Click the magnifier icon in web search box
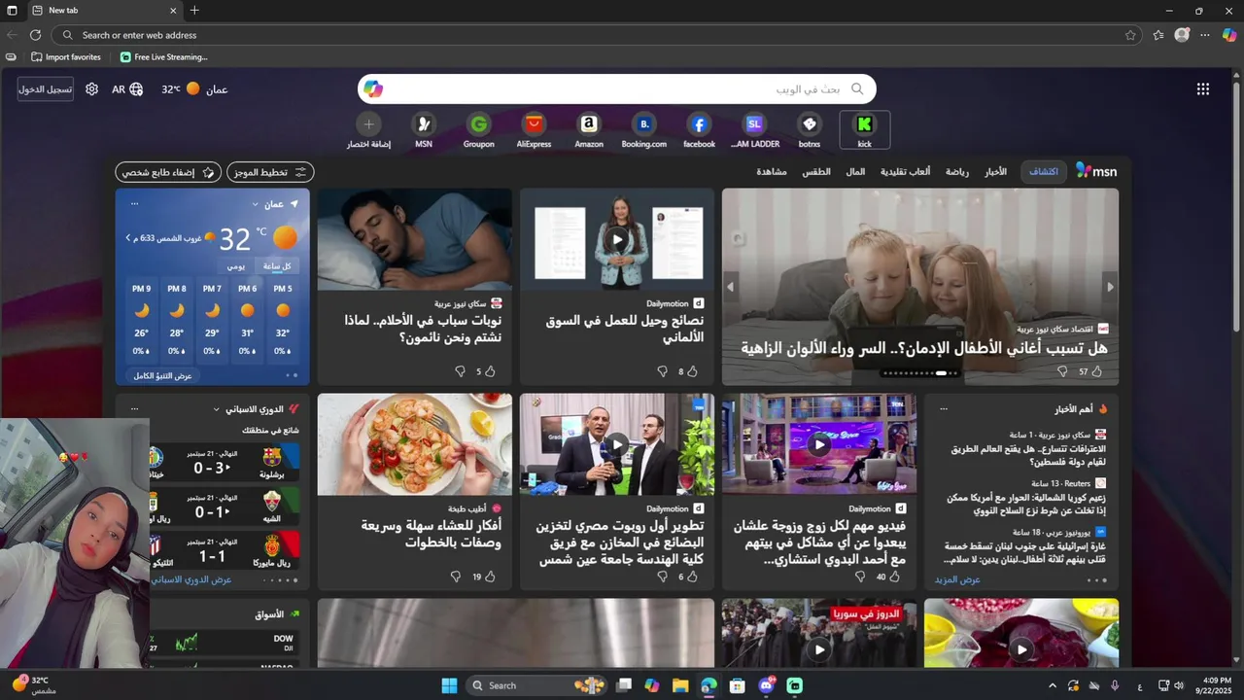The image size is (1244, 700). click(857, 89)
